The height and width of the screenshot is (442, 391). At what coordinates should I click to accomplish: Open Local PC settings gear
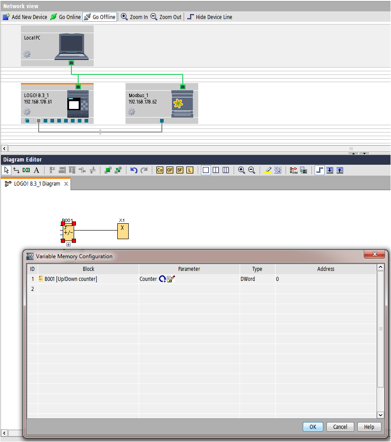pyautogui.click(x=27, y=54)
